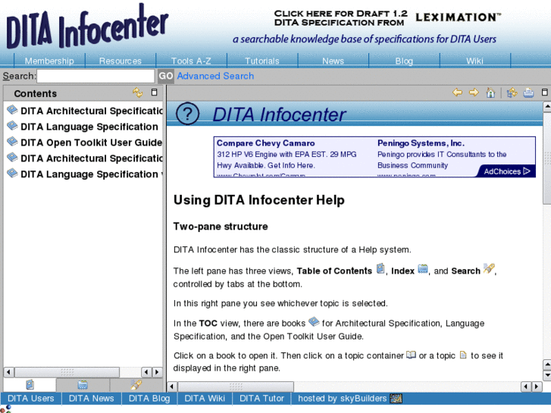The height and width of the screenshot is (413, 551).
Task: Switch to Index view tab
Action: click(83, 385)
